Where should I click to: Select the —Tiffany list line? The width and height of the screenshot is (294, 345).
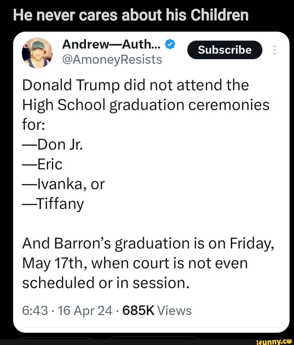[53, 204]
